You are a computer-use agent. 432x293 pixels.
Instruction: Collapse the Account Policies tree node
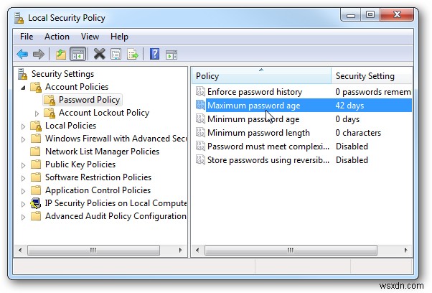coord(24,87)
